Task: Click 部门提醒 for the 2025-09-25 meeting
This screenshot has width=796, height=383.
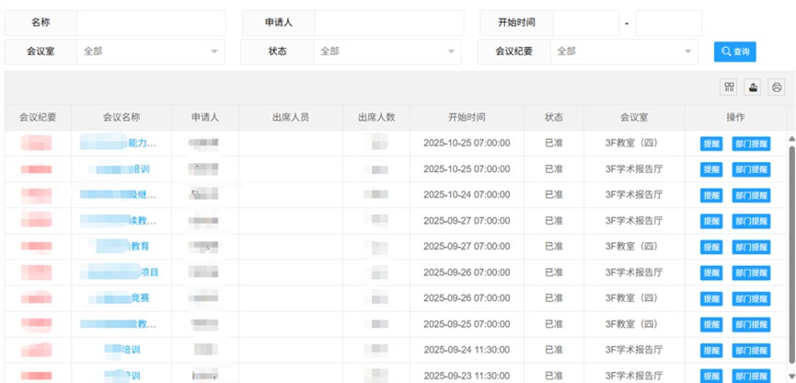Action: (x=752, y=325)
